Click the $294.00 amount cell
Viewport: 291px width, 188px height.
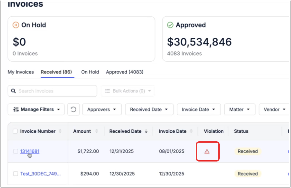coord(90,174)
